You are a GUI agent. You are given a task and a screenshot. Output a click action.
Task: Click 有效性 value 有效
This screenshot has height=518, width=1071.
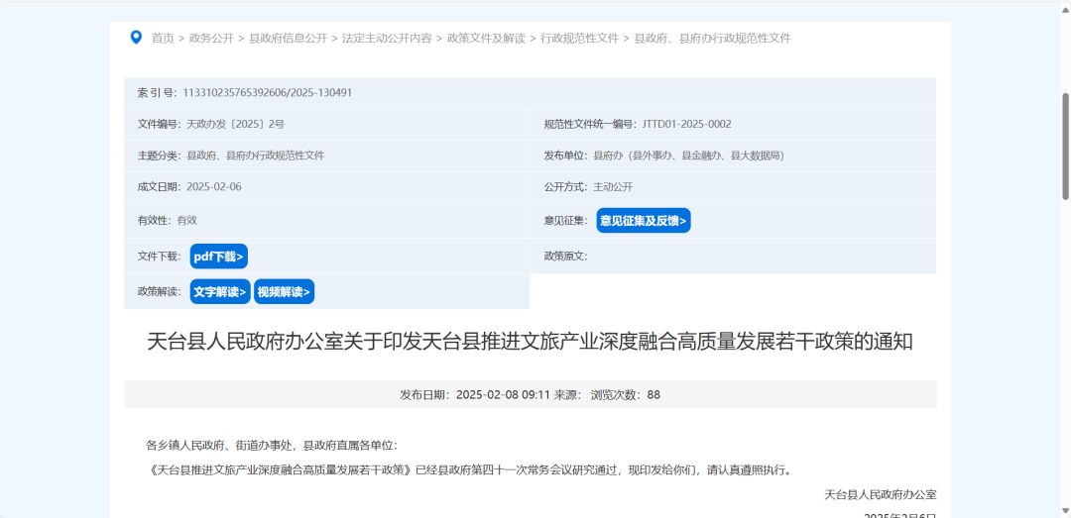(x=187, y=221)
